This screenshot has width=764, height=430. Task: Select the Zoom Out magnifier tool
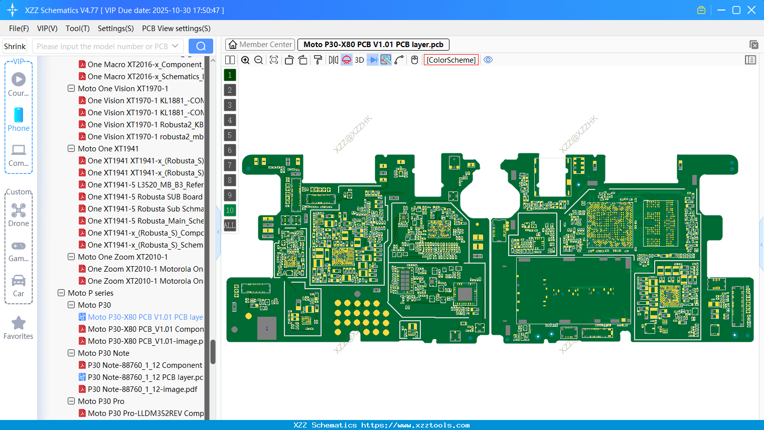258,60
